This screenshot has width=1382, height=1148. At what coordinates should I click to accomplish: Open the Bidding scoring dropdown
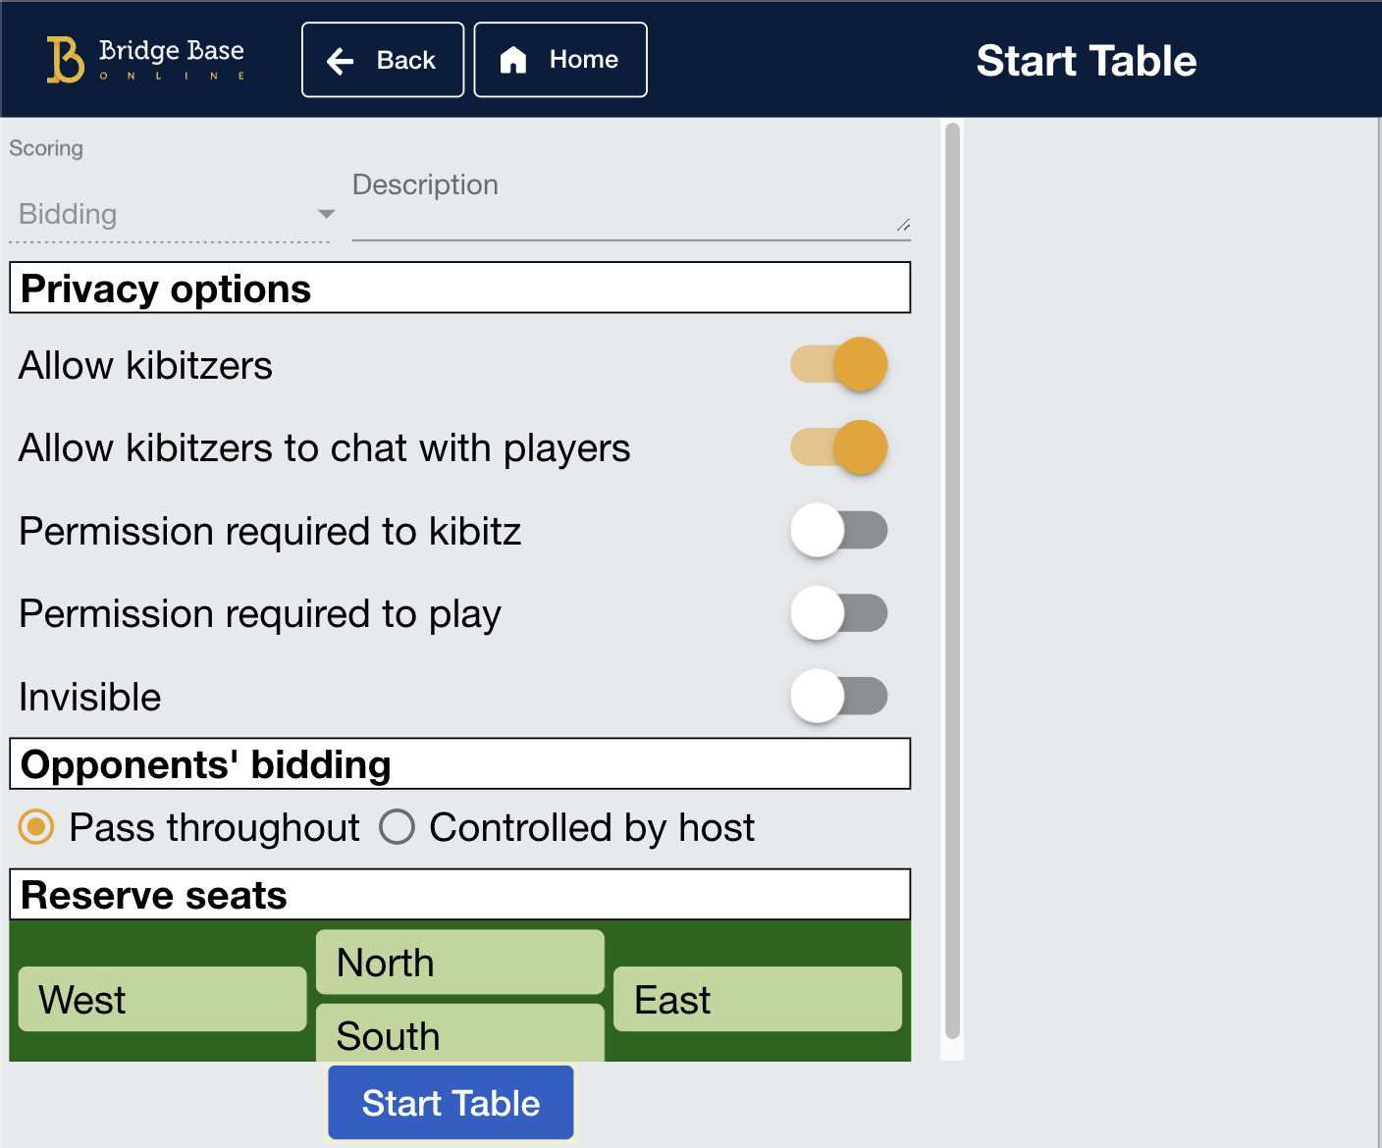click(x=167, y=215)
